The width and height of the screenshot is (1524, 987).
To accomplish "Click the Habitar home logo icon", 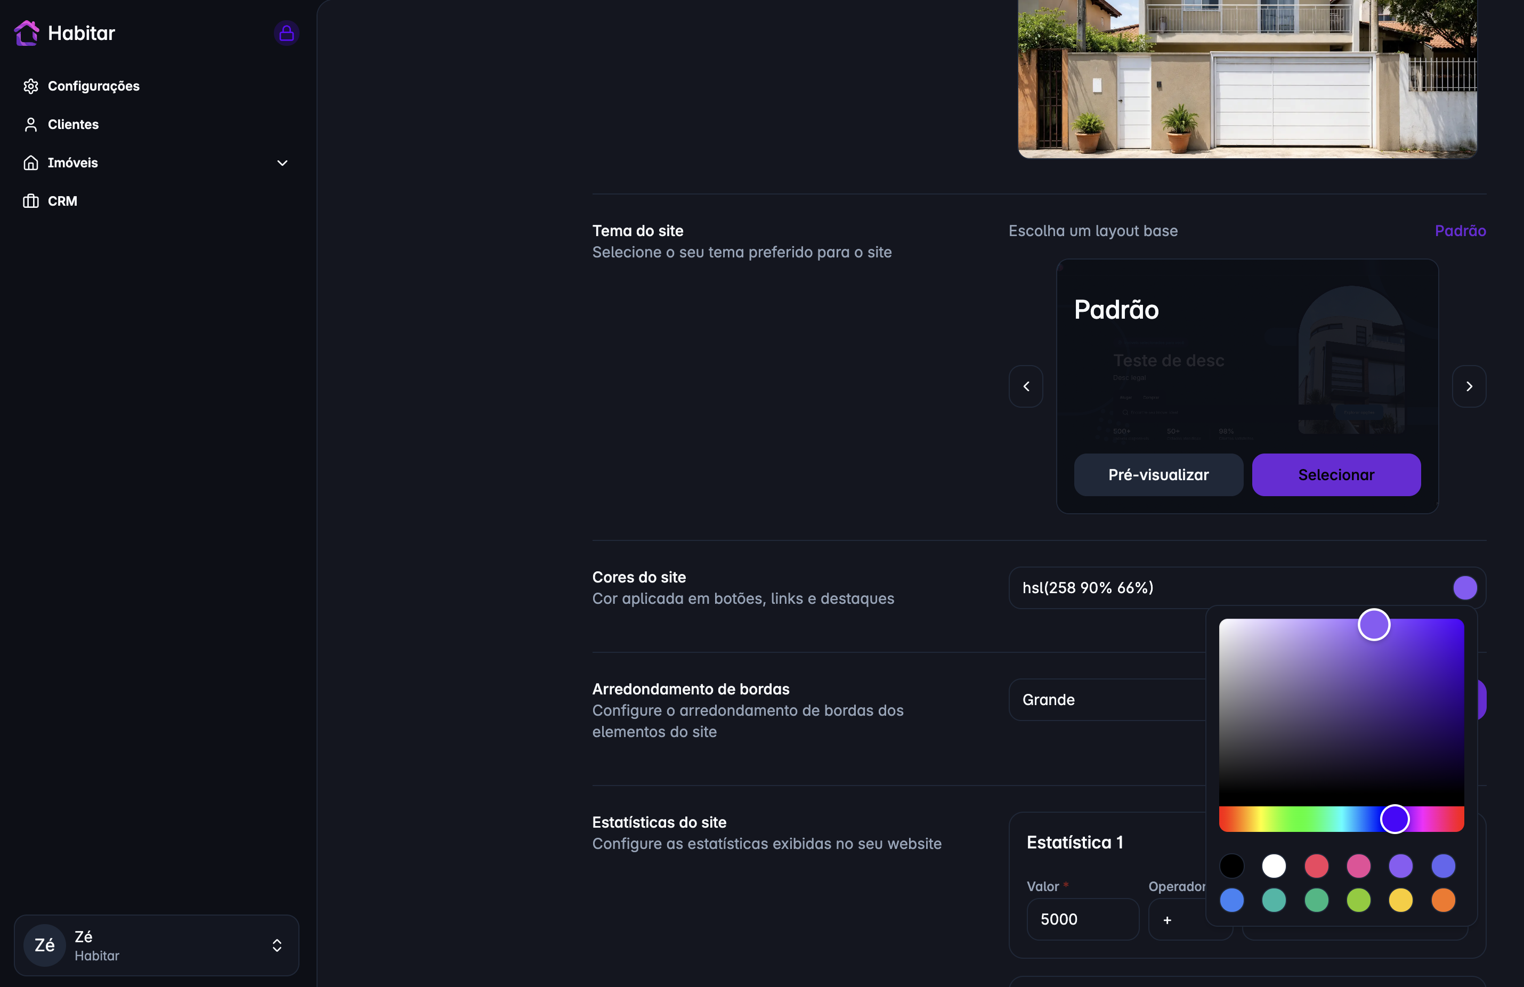I will [x=27, y=33].
